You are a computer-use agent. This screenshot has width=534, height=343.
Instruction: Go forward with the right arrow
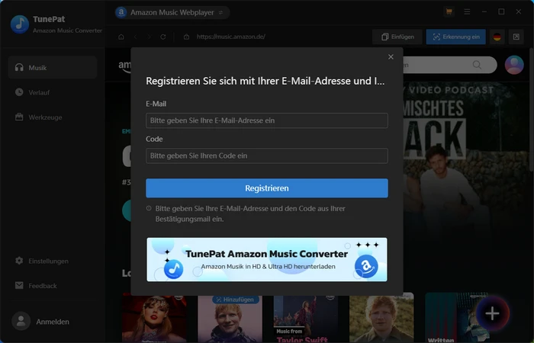(149, 37)
